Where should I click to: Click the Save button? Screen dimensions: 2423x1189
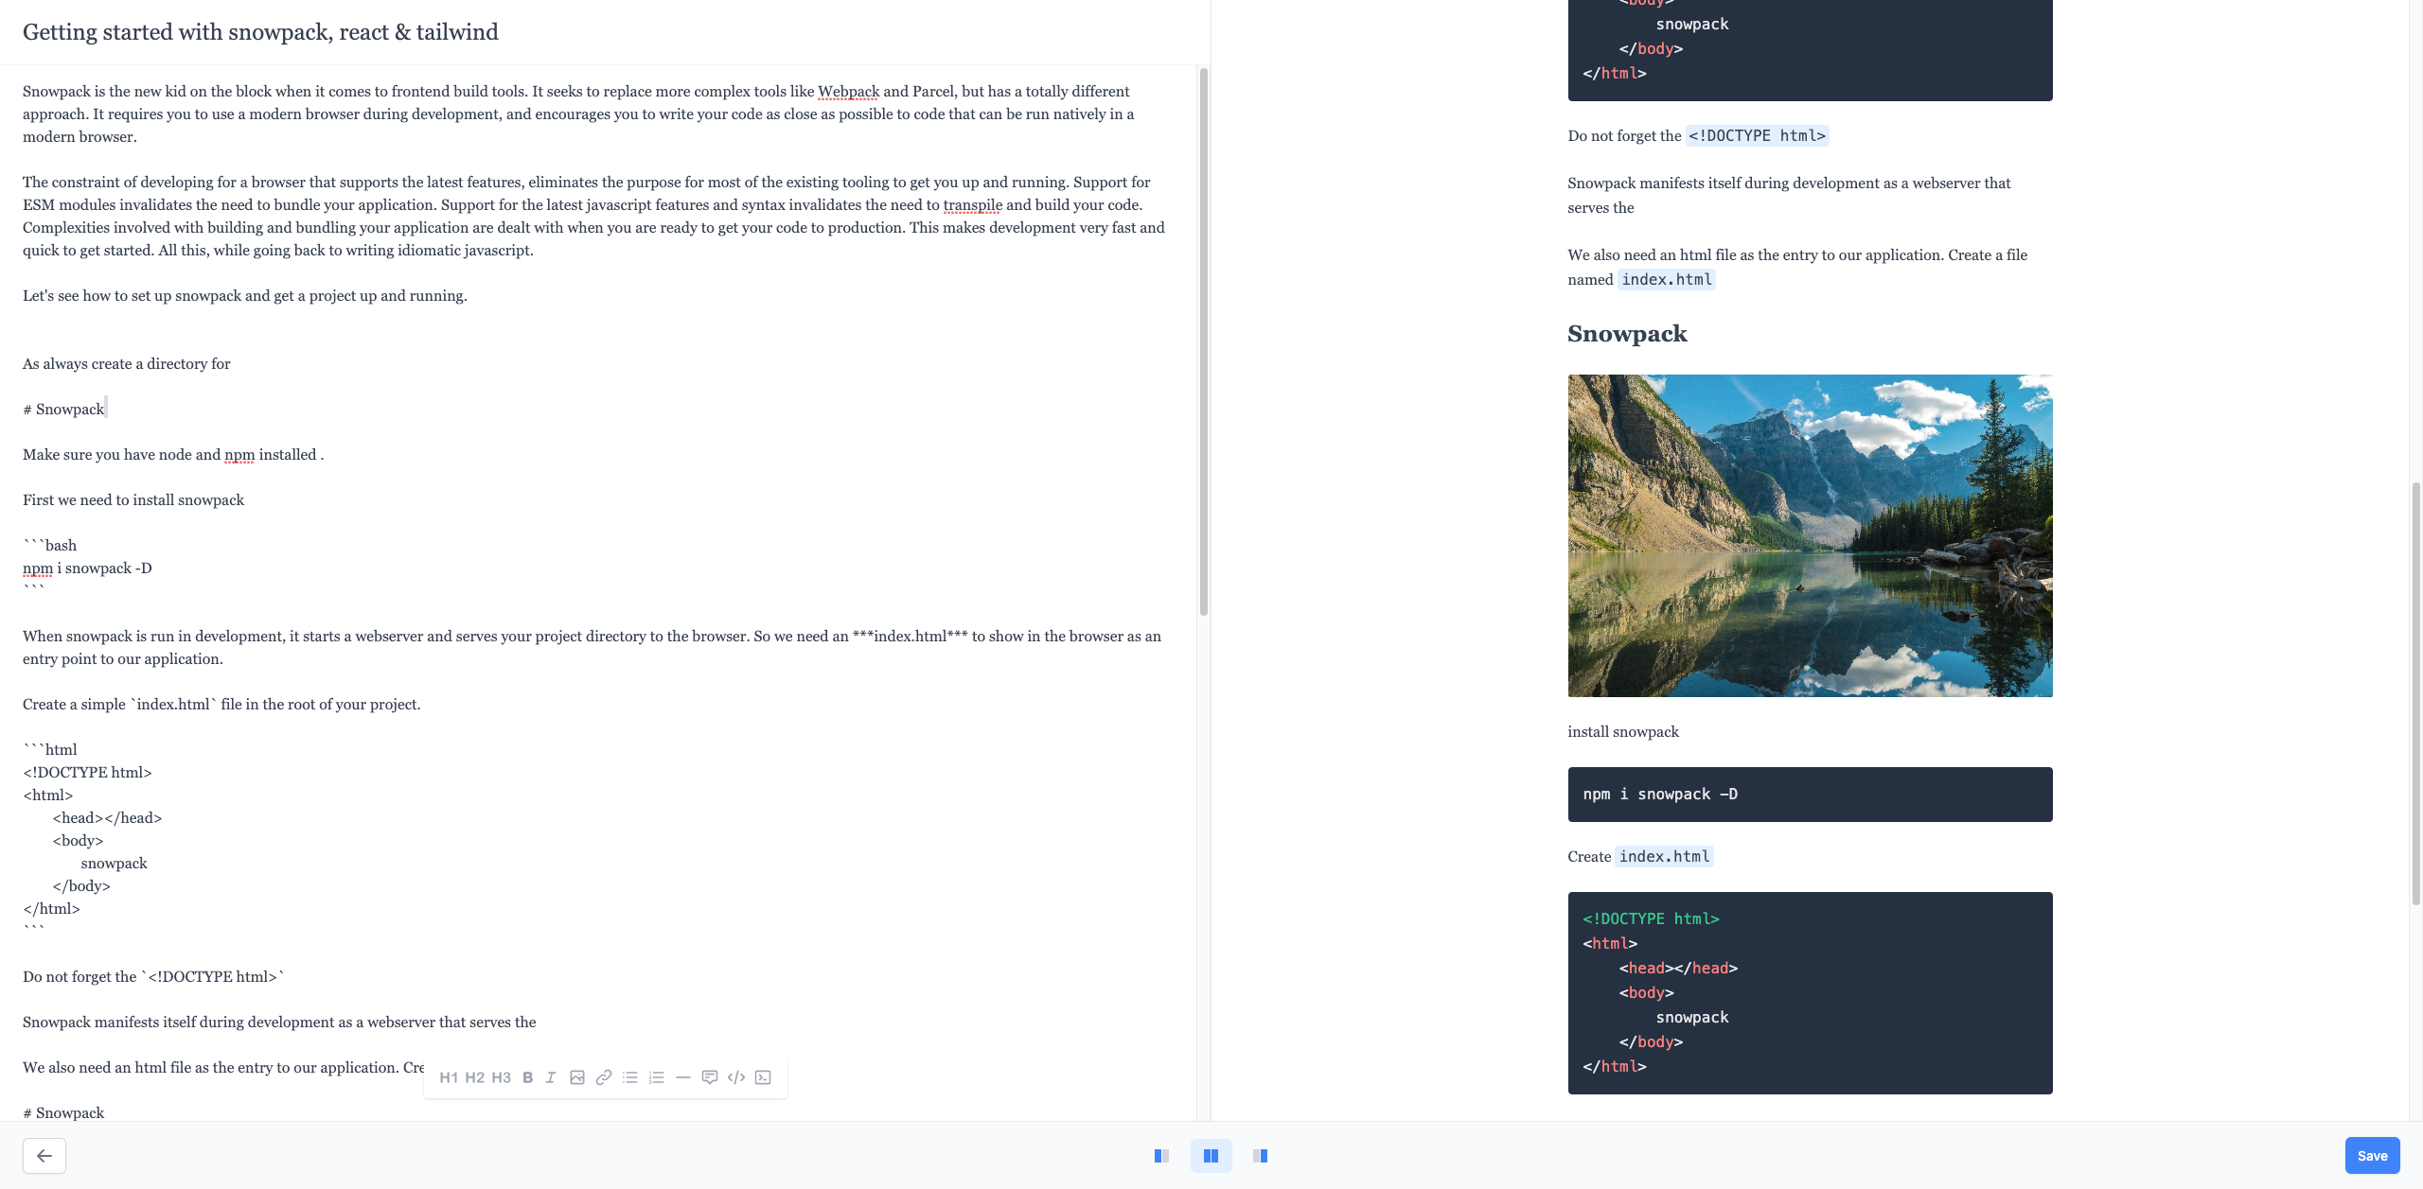[2372, 1156]
